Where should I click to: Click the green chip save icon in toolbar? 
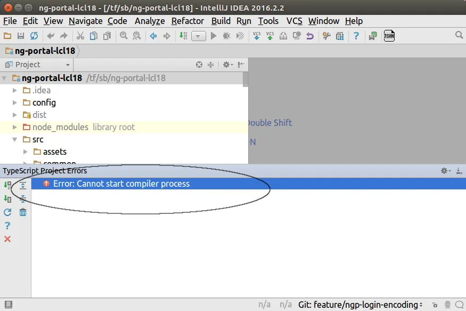373,36
